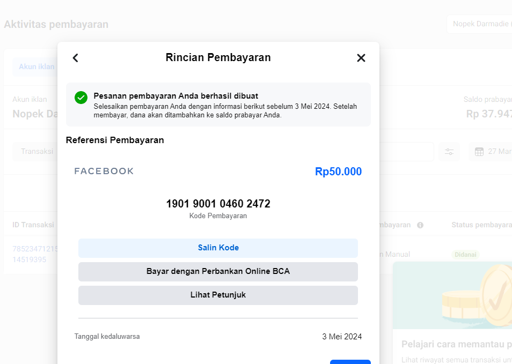Click the Didanai status badge

pos(465,255)
